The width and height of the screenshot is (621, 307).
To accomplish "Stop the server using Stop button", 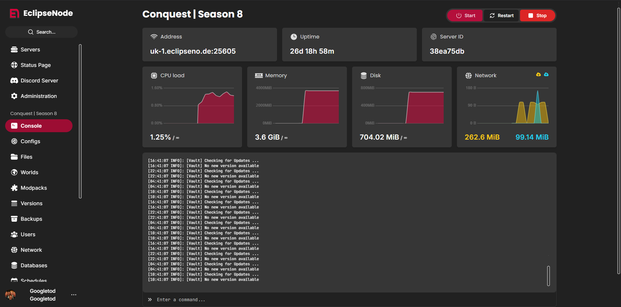I will pos(537,16).
